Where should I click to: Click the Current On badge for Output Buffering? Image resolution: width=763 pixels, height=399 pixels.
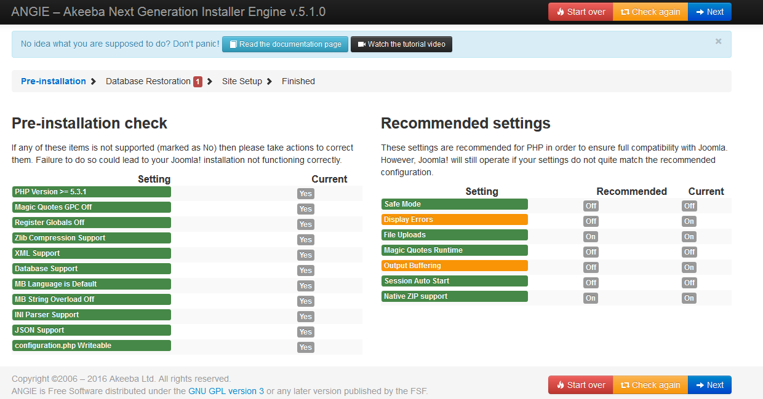coord(689,267)
